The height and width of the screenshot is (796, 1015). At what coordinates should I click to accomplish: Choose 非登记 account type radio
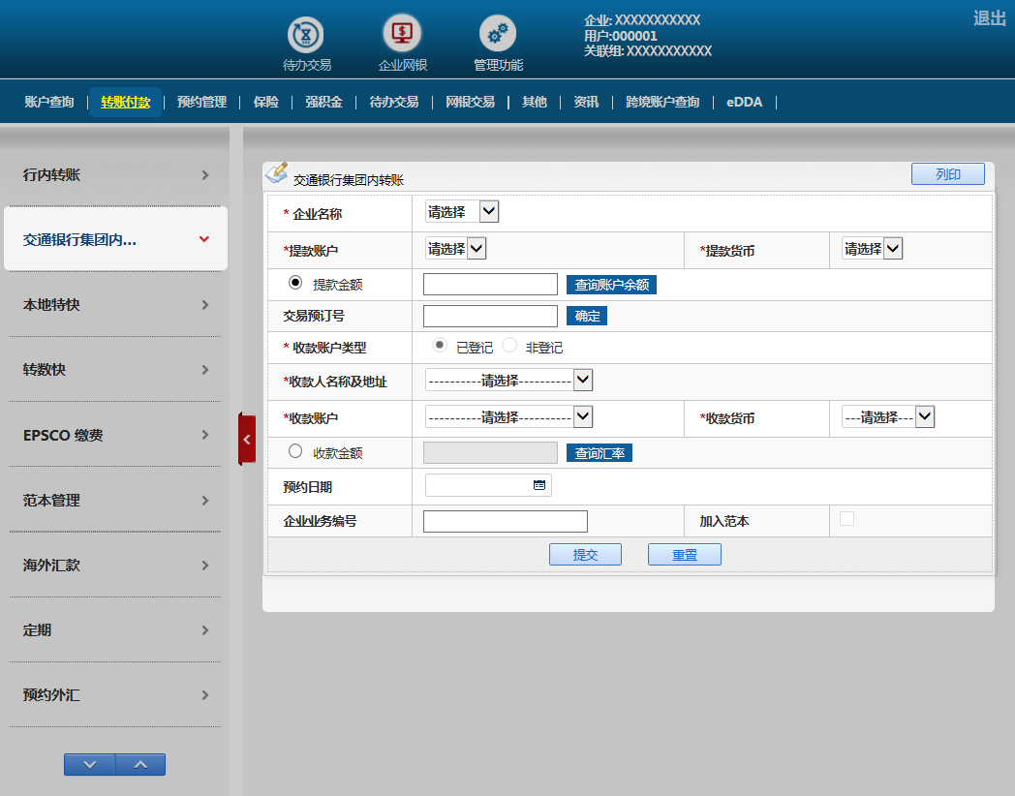(509, 346)
